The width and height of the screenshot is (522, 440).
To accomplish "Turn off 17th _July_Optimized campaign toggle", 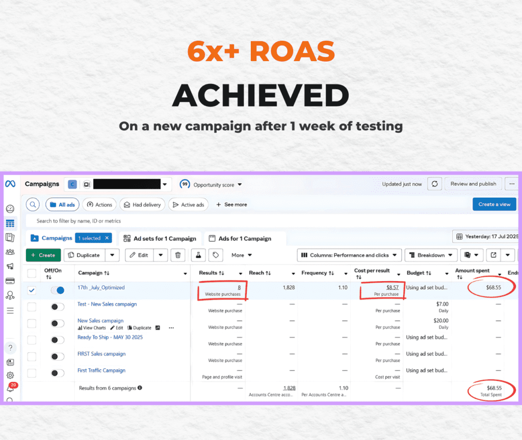I will pos(58,290).
